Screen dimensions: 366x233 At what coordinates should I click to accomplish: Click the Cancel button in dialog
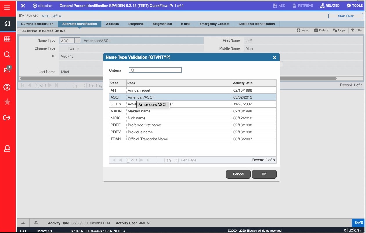(x=238, y=174)
